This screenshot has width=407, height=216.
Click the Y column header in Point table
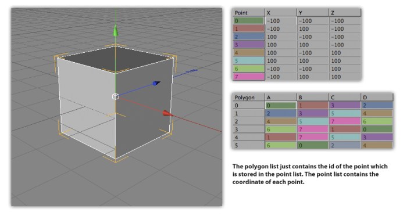point(313,13)
